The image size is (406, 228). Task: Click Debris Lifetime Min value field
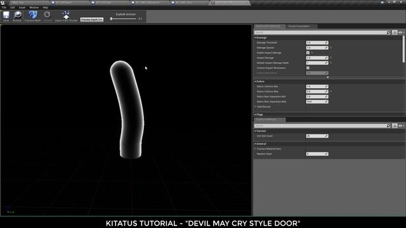(317, 87)
